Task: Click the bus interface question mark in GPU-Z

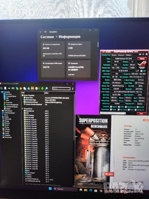Action: tap(146, 77)
